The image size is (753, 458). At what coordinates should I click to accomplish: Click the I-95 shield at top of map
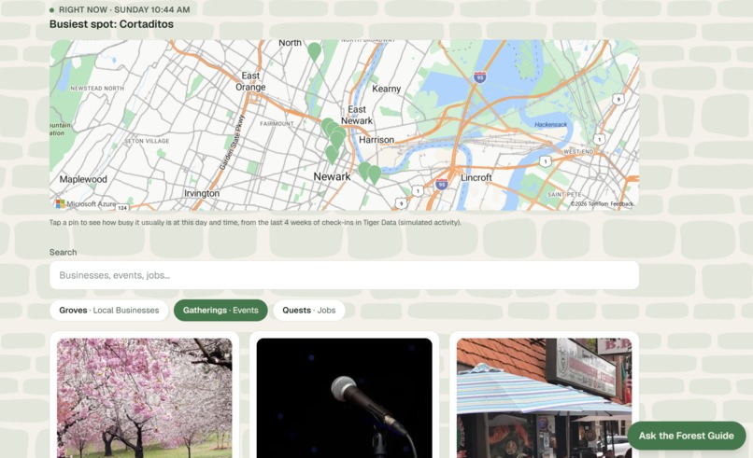479,76
